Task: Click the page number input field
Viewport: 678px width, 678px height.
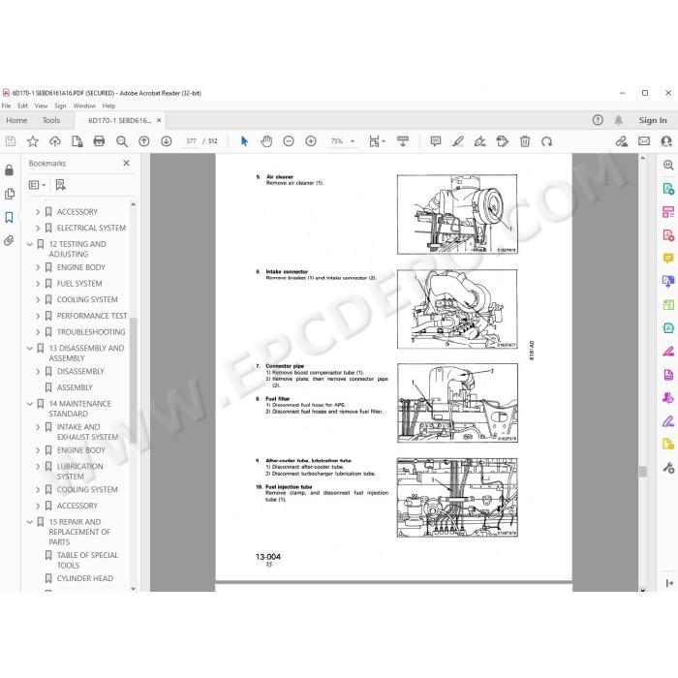Action: (191, 141)
